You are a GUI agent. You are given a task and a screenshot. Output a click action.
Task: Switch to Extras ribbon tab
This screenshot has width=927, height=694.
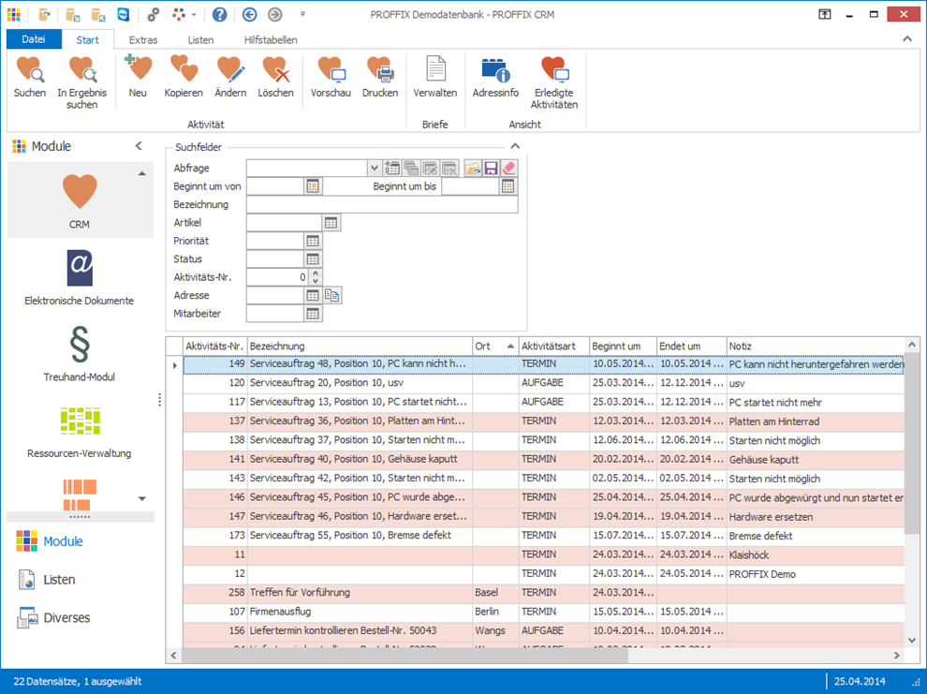pyautogui.click(x=143, y=39)
